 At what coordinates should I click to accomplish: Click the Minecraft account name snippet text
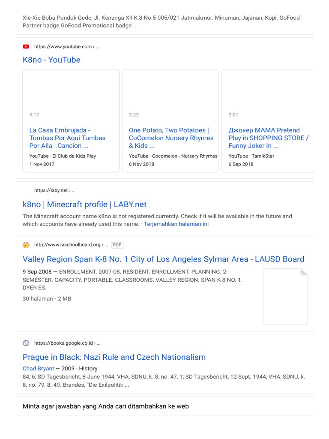pyautogui.click(x=157, y=220)
